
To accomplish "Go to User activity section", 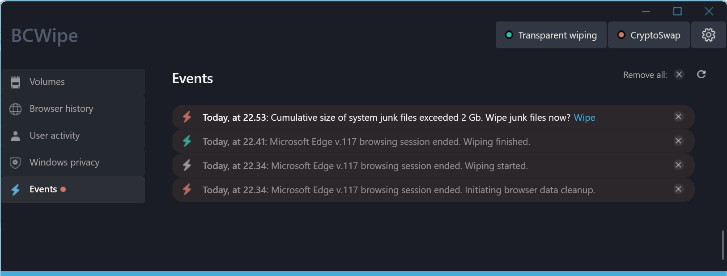I will click(73, 136).
